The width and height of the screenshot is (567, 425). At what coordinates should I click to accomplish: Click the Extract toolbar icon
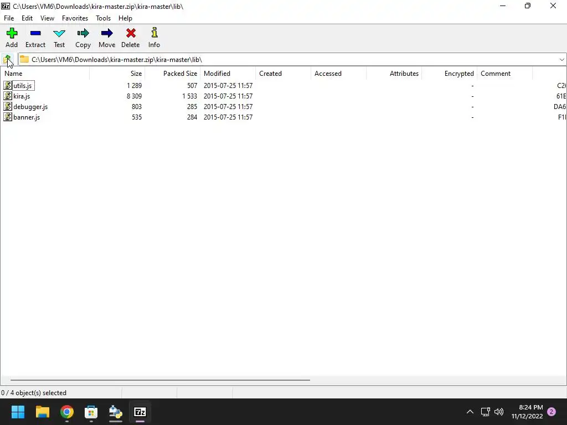[35, 33]
